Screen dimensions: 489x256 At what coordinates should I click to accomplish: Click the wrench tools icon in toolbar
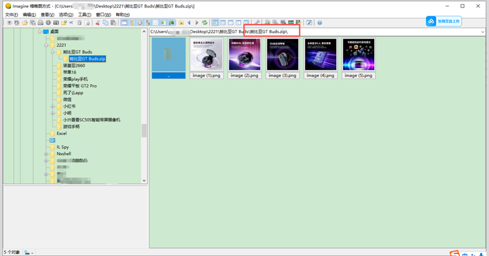[257, 23]
